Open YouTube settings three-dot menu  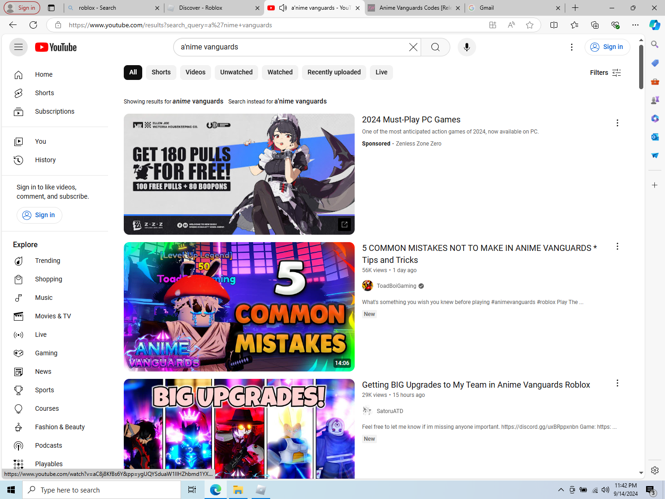pyautogui.click(x=572, y=47)
